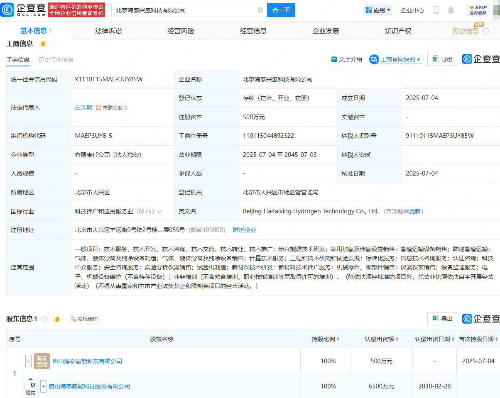The height and width of the screenshot is (398, 500).
Task: Open 企业中心 link
Action: [x=412, y=10]
